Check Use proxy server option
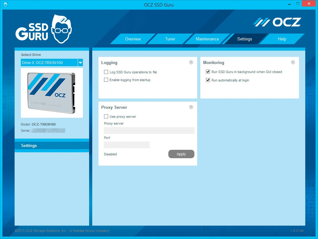Image resolution: width=318 pixels, height=239 pixels. (106, 117)
